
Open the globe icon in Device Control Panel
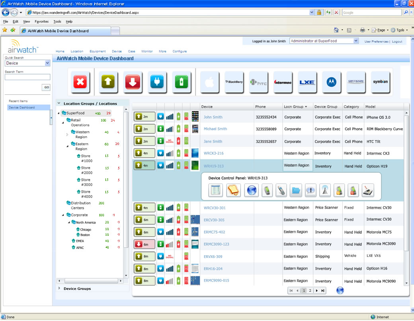(251, 190)
